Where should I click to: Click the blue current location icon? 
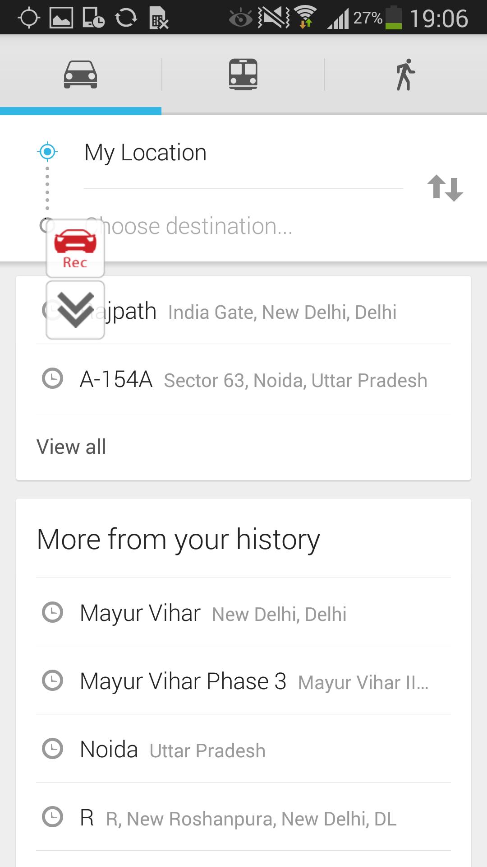[x=47, y=152]
